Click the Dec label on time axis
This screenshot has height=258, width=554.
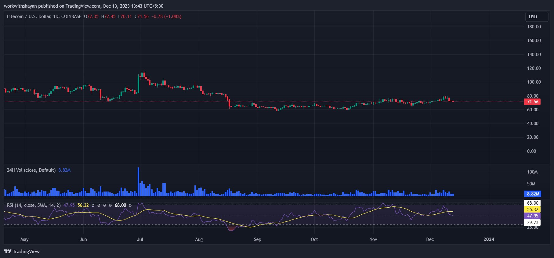click(430, 239)
